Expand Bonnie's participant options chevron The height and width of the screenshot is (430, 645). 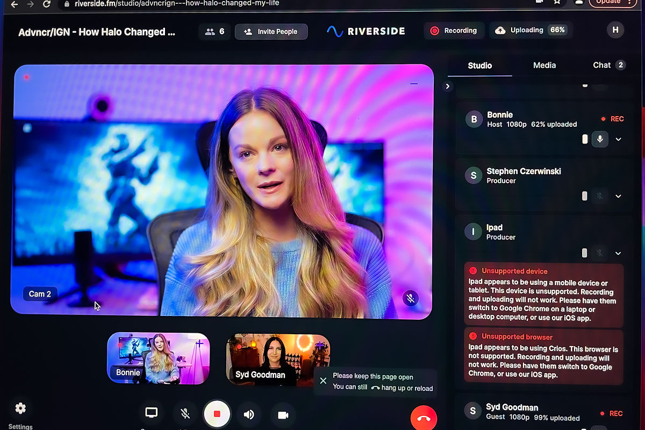point(618,139)
